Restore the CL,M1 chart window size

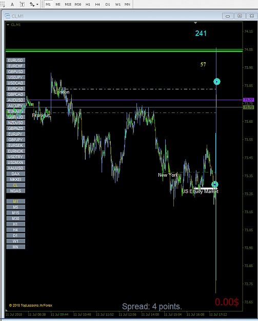(x=240, y=16)
